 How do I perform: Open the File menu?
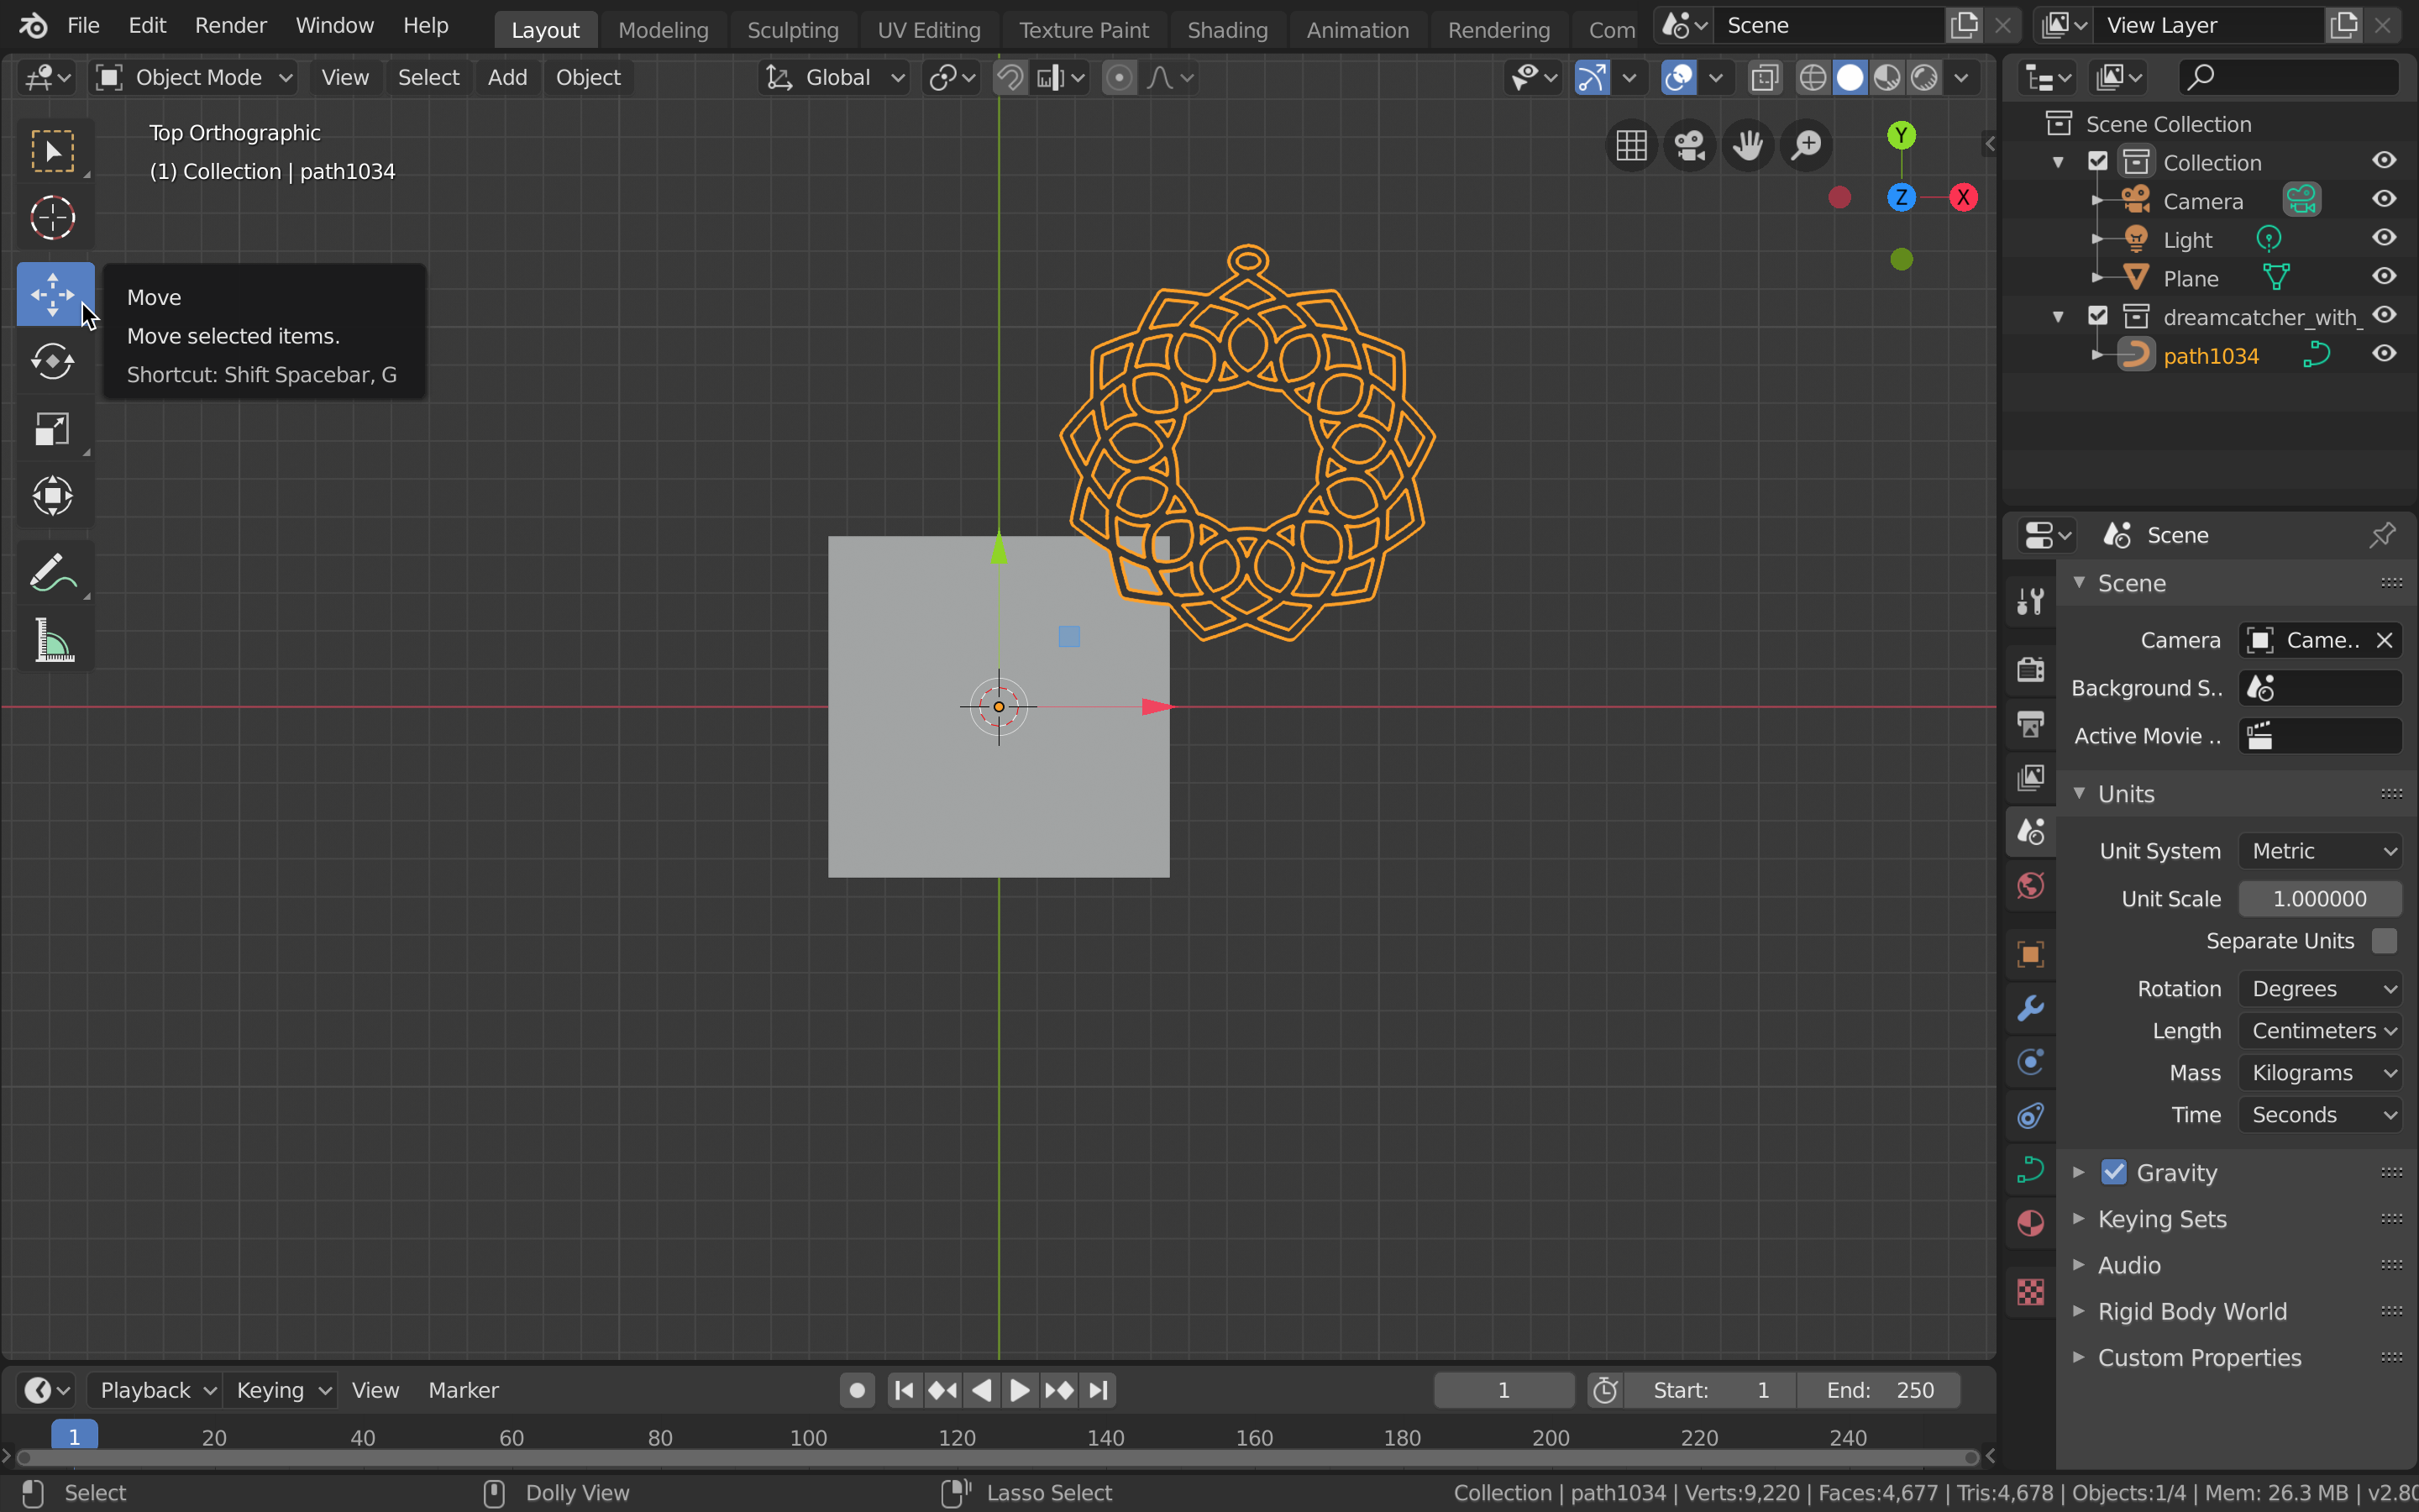[x=83, y=25]
